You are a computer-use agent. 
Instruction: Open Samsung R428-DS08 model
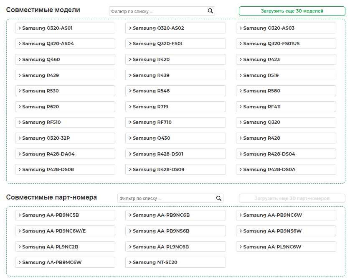65,169
